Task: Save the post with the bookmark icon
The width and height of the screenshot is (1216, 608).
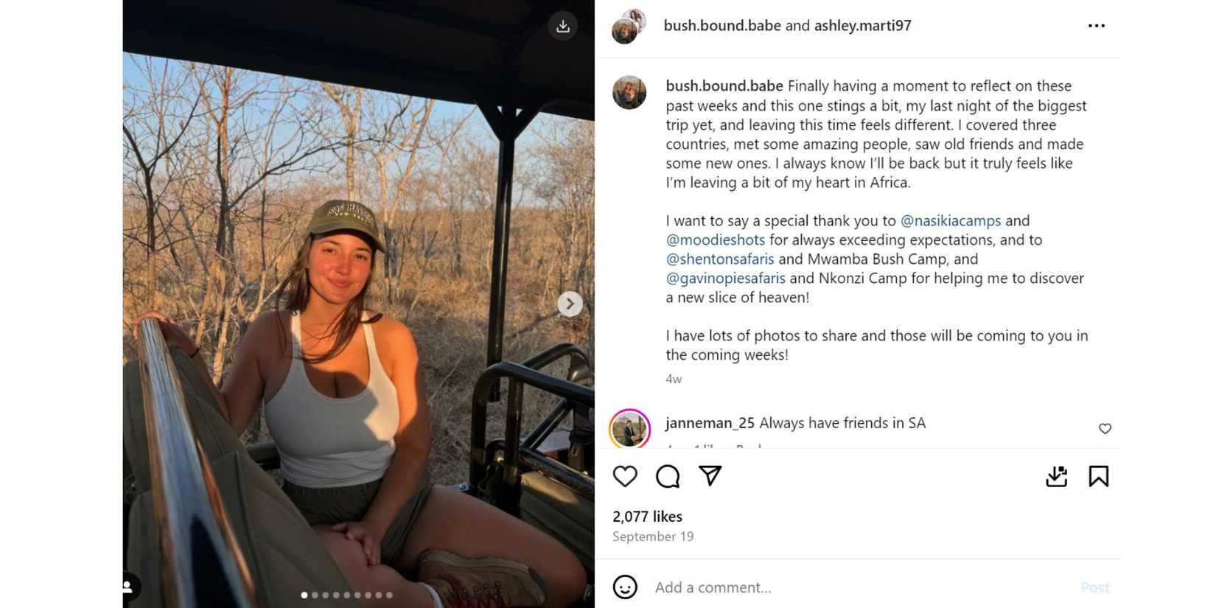Action: pyautogui.click(x=1099, y=477)
